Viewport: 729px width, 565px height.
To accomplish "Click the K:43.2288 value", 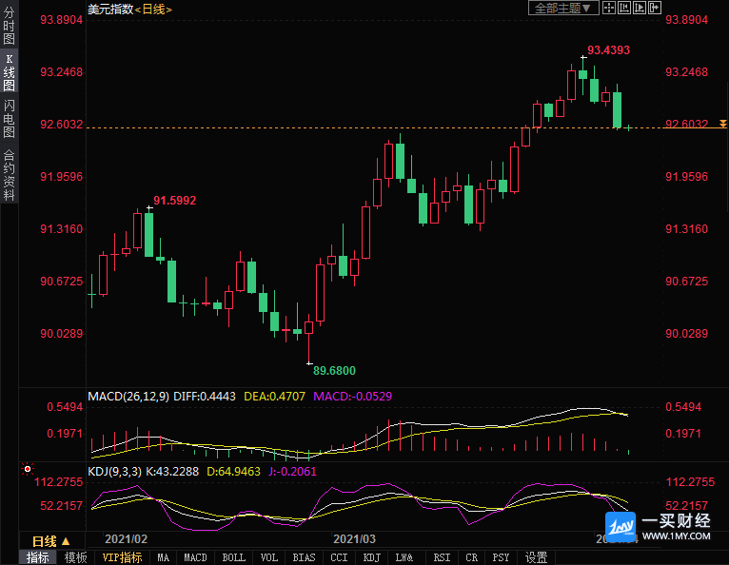I will pyautogui.click(x=172, y=471).
